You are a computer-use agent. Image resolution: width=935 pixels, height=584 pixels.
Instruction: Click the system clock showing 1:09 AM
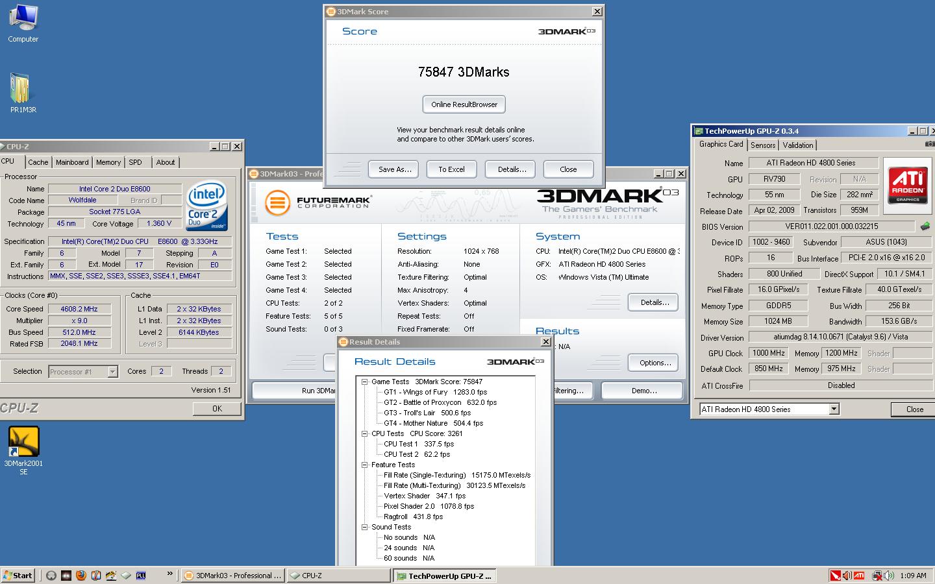click(913, 576)
